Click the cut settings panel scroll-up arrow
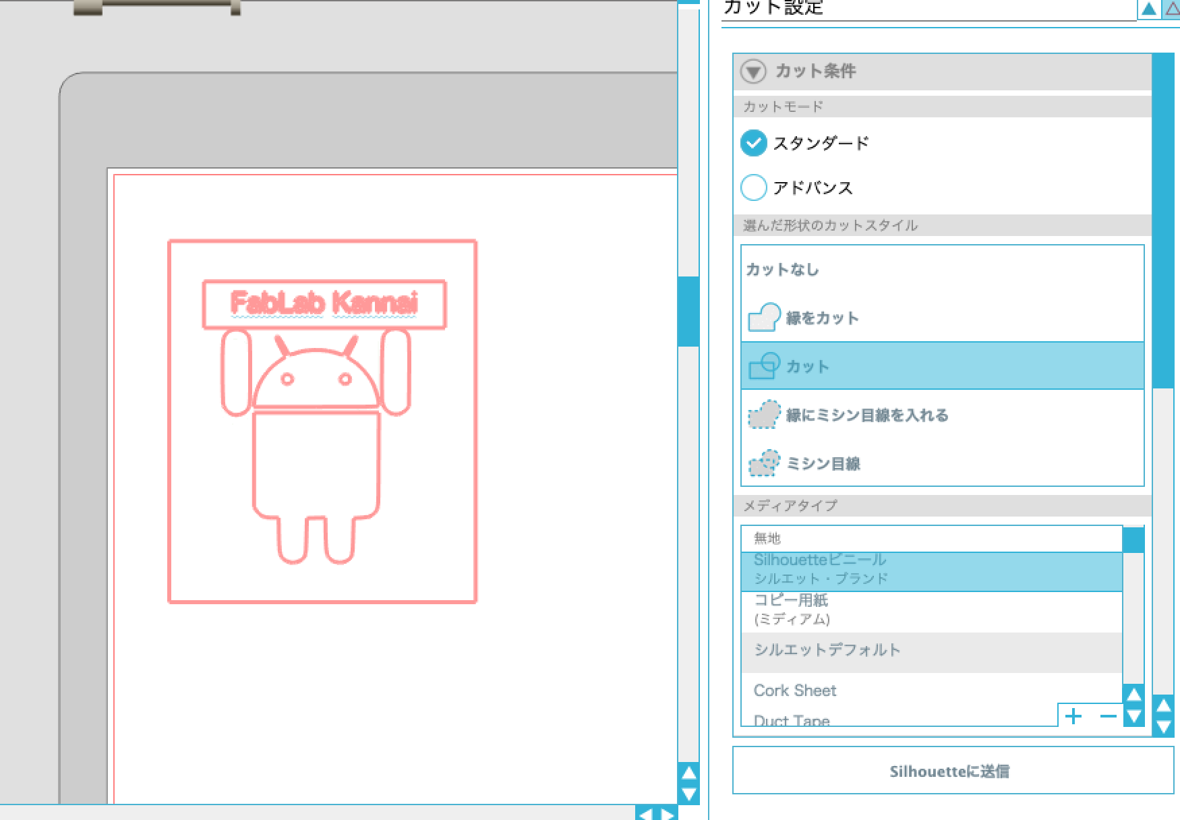The image size is (1180, 820). point(1163,706)
